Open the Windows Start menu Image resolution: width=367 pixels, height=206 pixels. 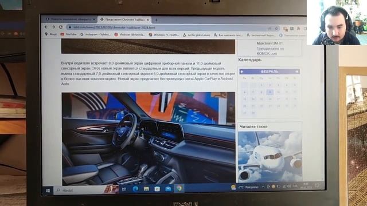click(48, 191)
